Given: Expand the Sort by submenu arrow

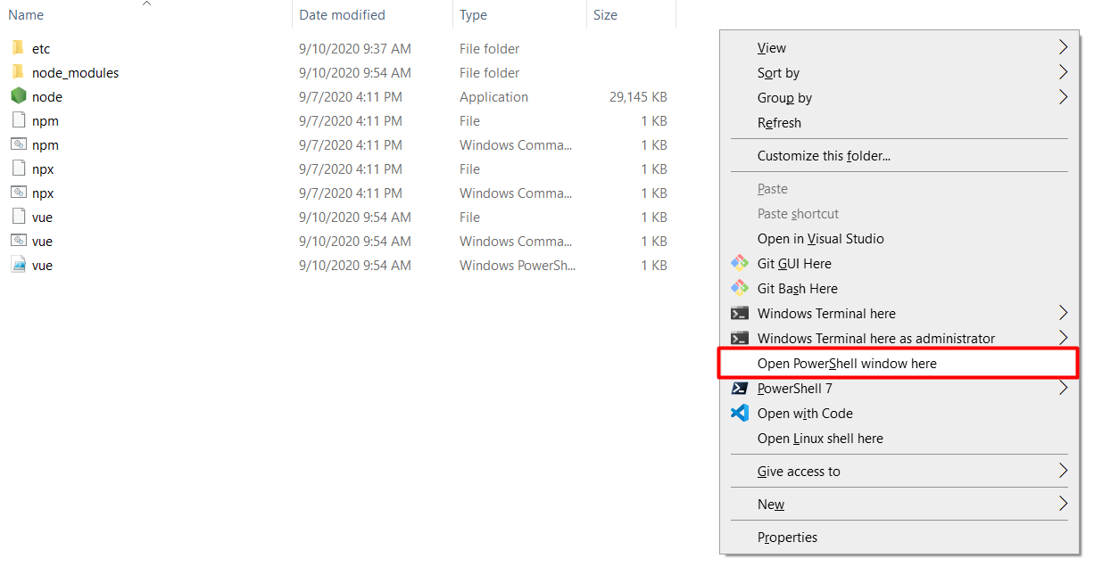Looking at the screenshot, I should (x=1062, y=72).
